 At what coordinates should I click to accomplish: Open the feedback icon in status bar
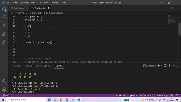tap(172, 95)
